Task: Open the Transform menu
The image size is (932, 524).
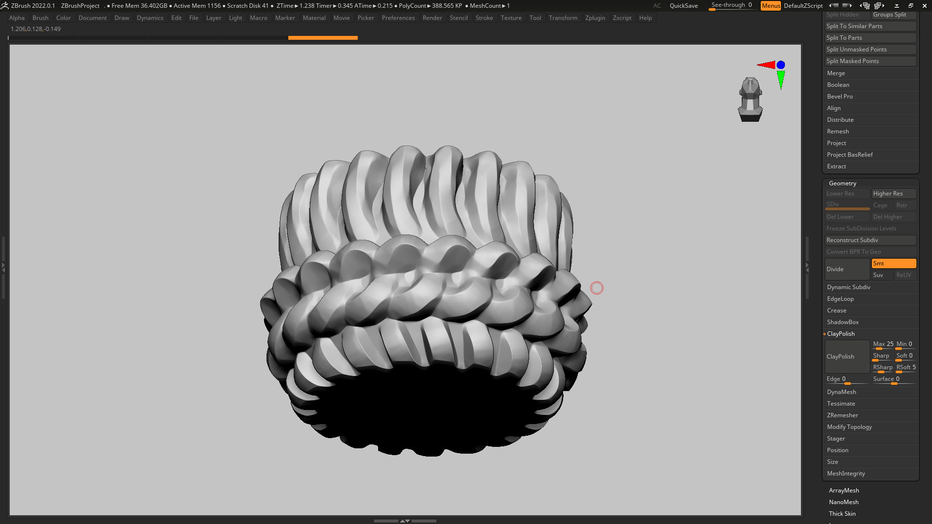Action: coord(563,18)
